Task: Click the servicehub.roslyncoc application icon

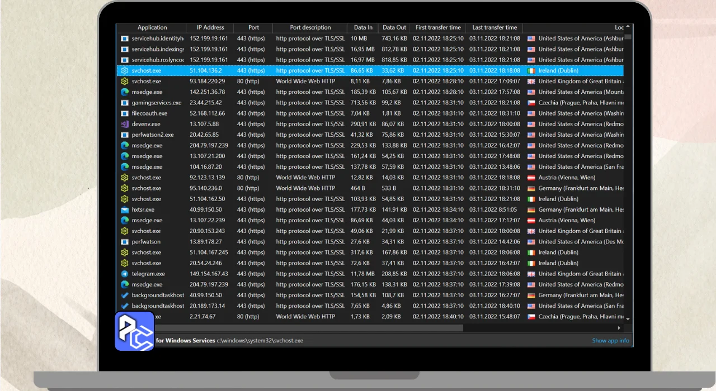Action: 125,60
